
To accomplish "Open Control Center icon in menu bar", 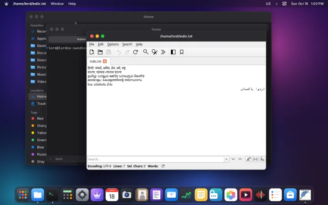I will (x=284, y=4).
